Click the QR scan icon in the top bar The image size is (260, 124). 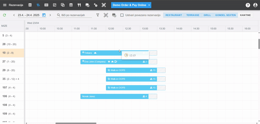[x=104, y=5]
